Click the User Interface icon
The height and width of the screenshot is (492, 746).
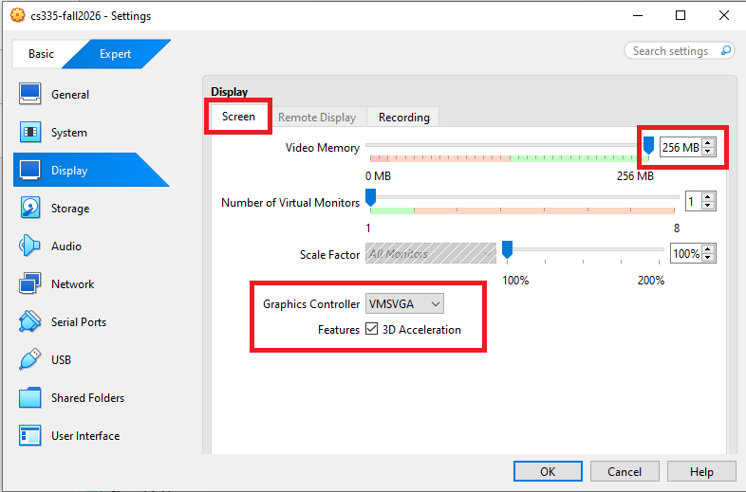[30, 436]
